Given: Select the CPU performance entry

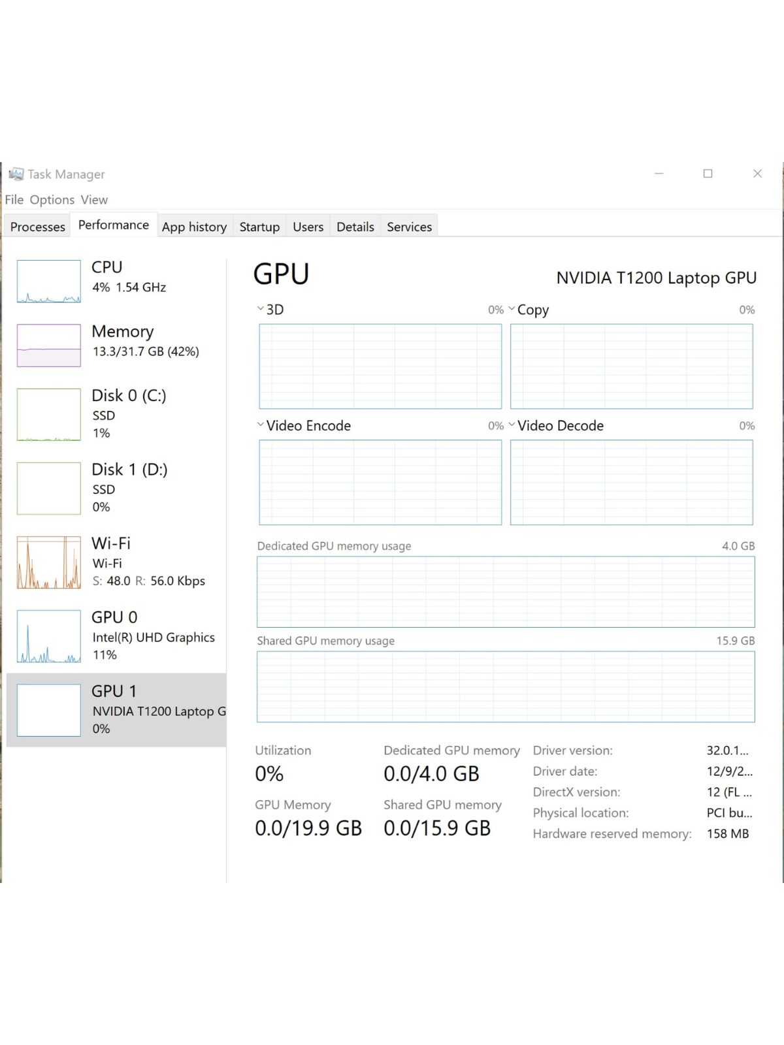Looking at the screenshot, I should [116, 281].
